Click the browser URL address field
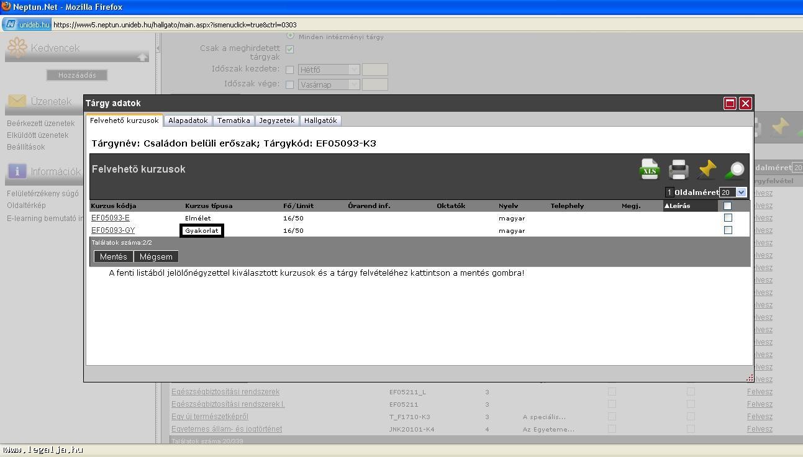The image size is (803, 457). (425, 24)
